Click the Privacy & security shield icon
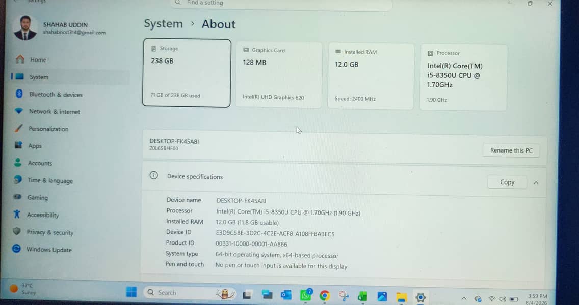The image size is (579, 305). 17,231
